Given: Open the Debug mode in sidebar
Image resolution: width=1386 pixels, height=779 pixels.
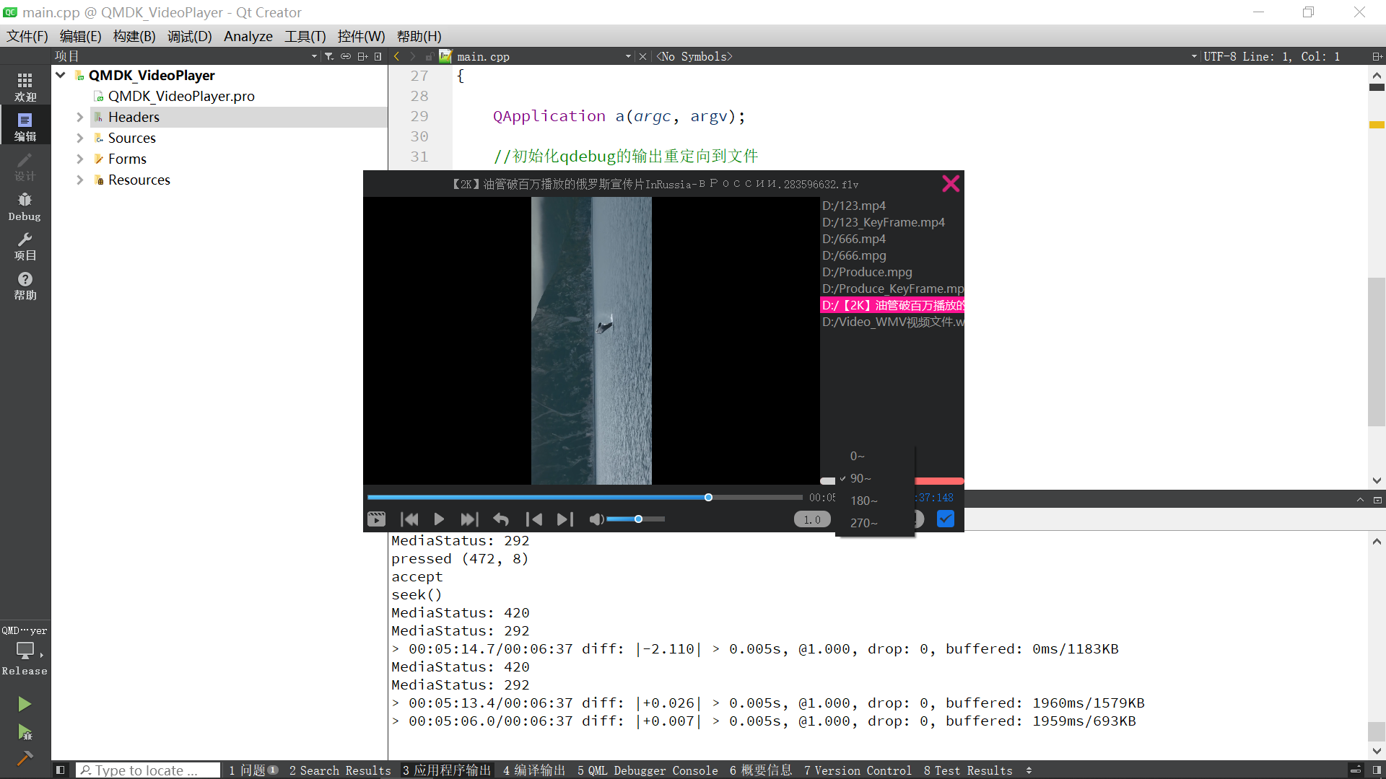Looking at the screenshot, I should click(25, 206).
